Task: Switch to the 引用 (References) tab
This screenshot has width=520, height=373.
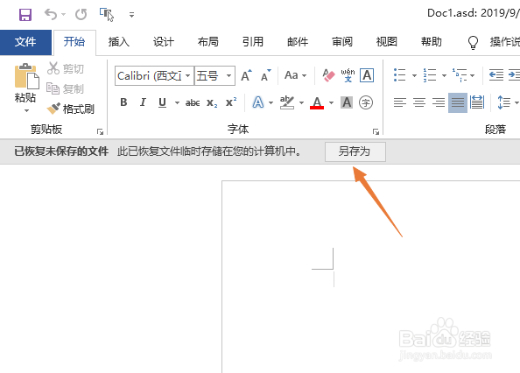Action: point(253,42)
